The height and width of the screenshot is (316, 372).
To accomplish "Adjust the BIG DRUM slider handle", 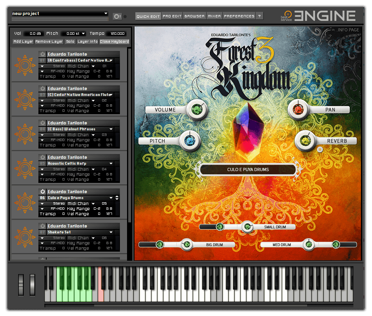I will [x=159, y=244].
